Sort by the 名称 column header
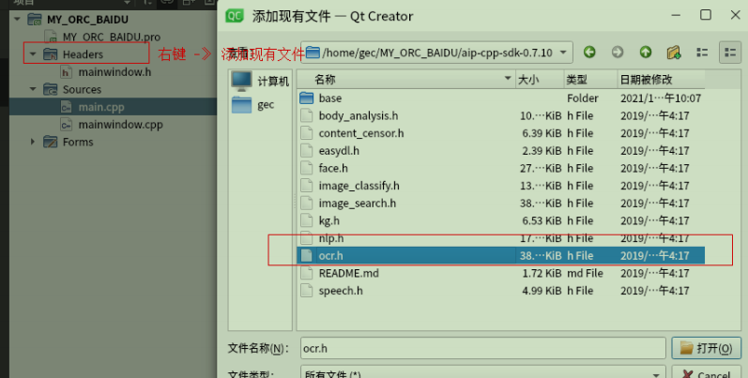 tap(405, 79)
